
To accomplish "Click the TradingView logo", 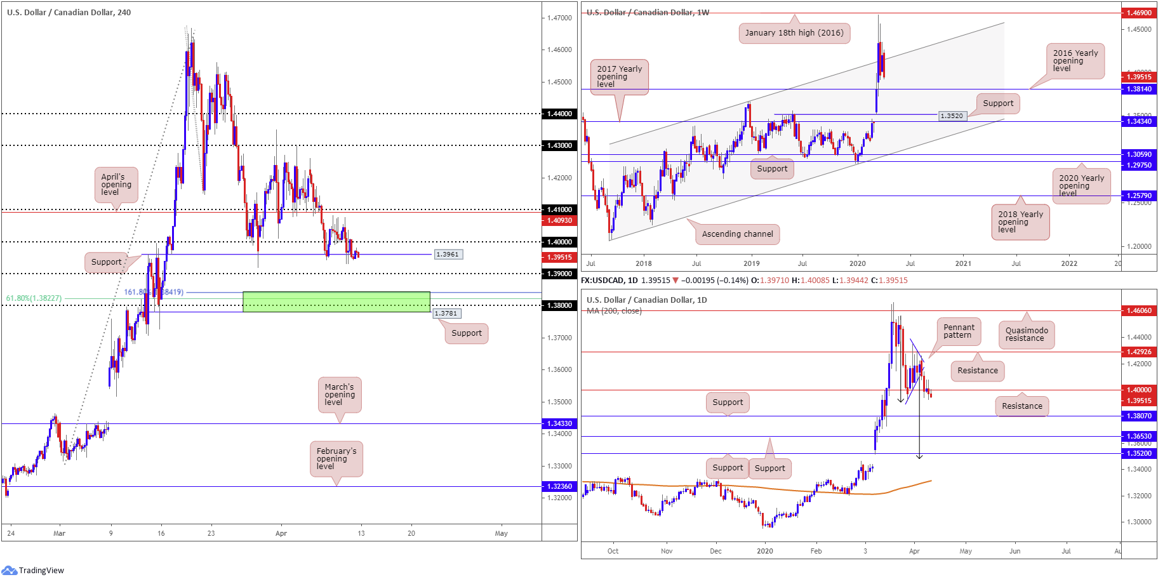I will [x=33, y=570].
